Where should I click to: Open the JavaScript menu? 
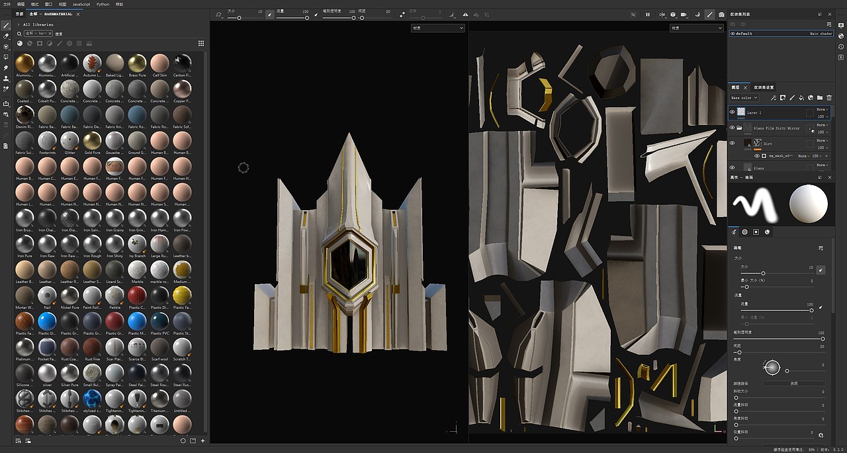81,4
